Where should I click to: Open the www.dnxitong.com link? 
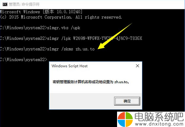click(159, 124)
